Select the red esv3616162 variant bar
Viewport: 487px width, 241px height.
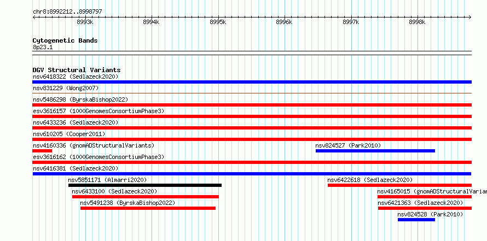tap(252, 162)
